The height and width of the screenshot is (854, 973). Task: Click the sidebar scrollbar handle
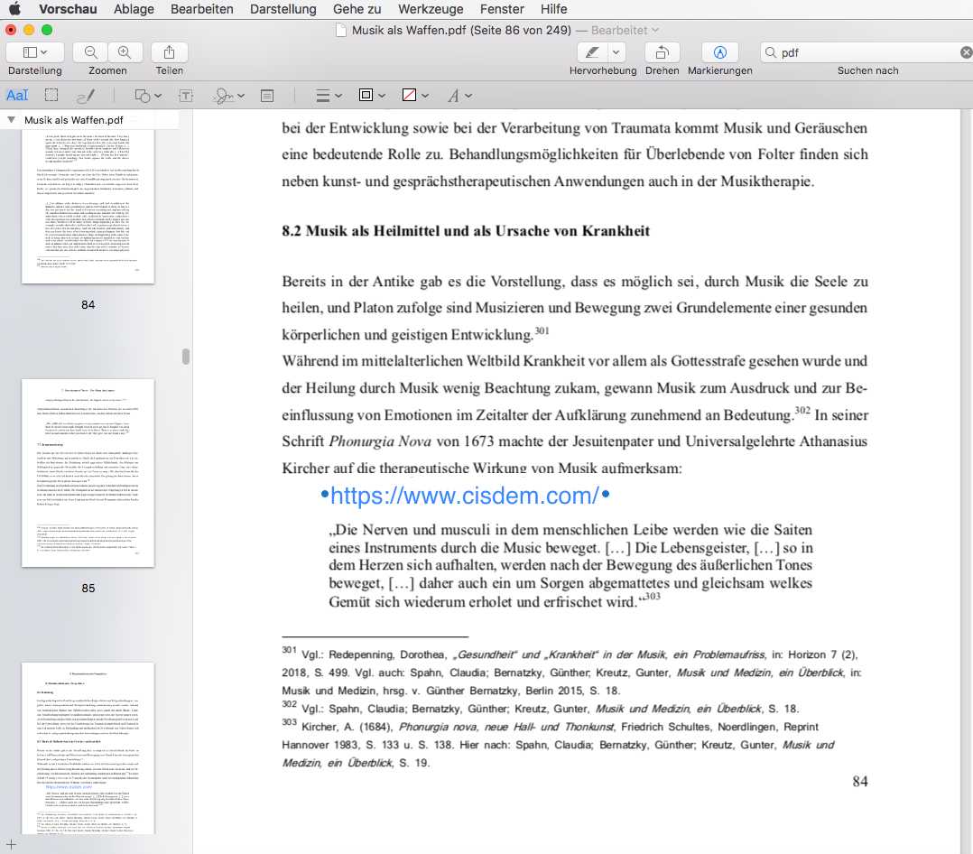(186, 357)
